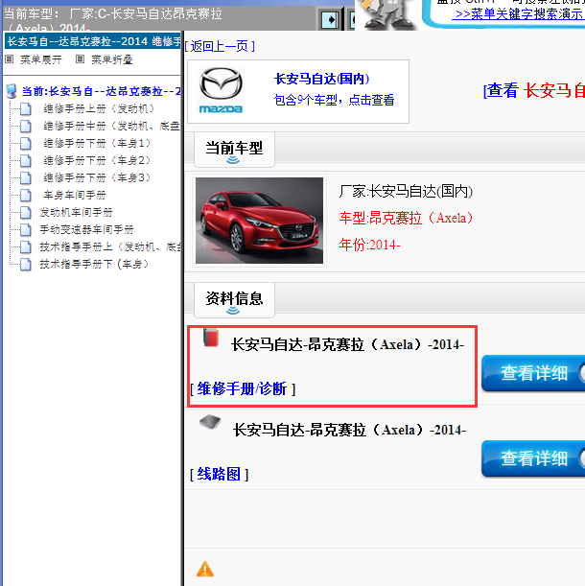Open 长安马自达(国内) brand link
This screenshot has height=586, width=585.
coord(322,79)
